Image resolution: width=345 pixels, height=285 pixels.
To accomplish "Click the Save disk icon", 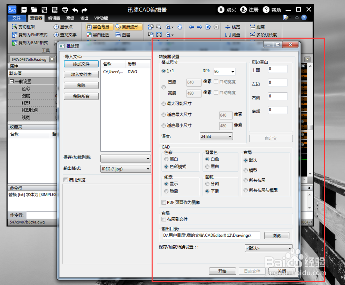I will [45, 10].
